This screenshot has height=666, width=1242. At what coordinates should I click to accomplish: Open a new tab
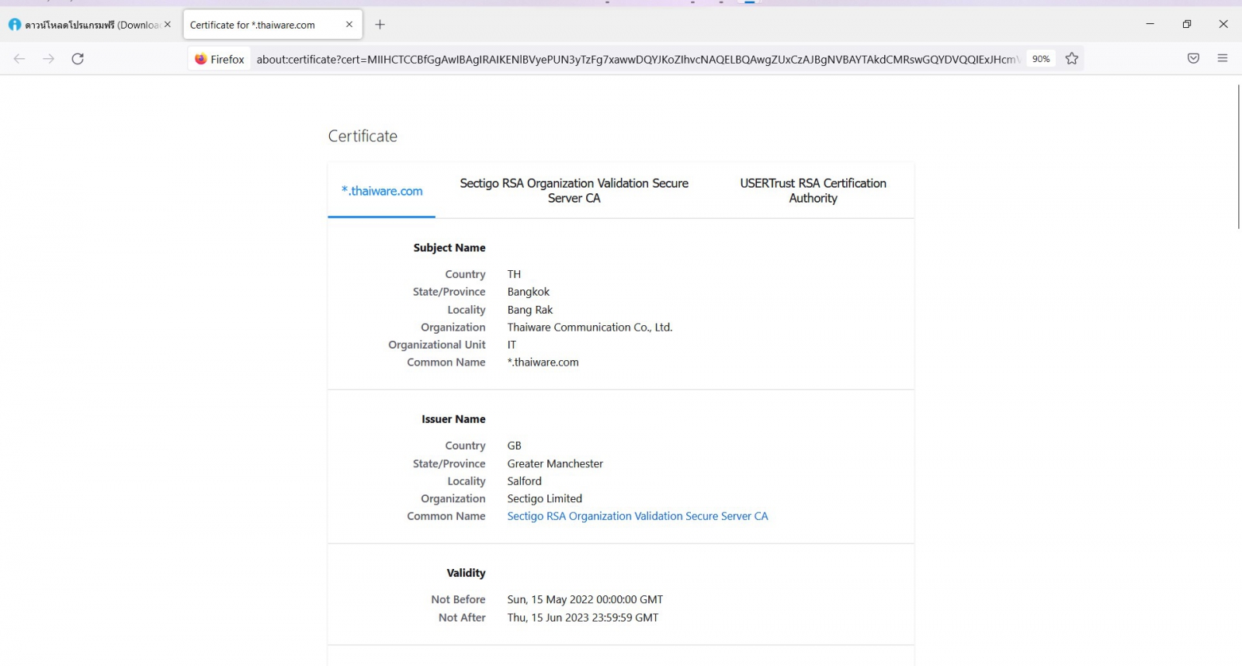[380, 25]
